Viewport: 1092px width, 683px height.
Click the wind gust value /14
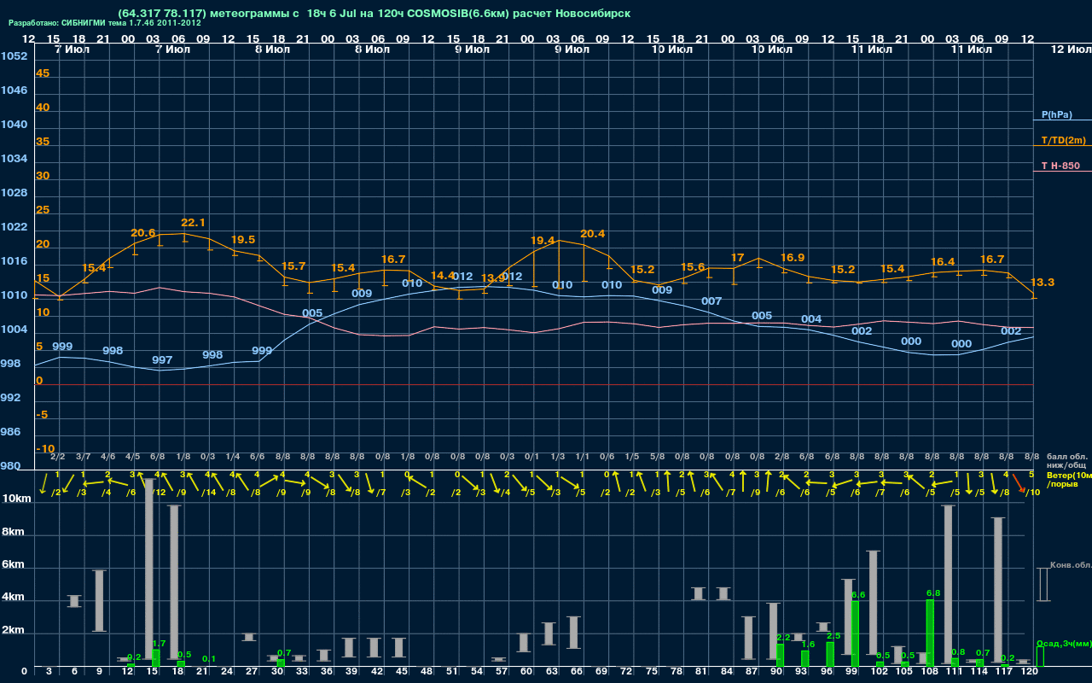click(209, 493)
